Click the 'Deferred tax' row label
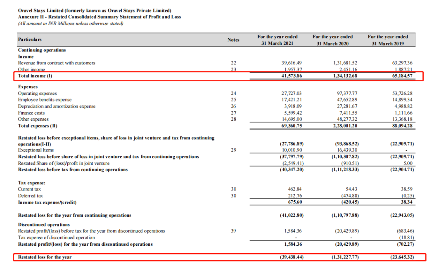The width and height of the screenshot is (446, 268). tap(31, 196)
